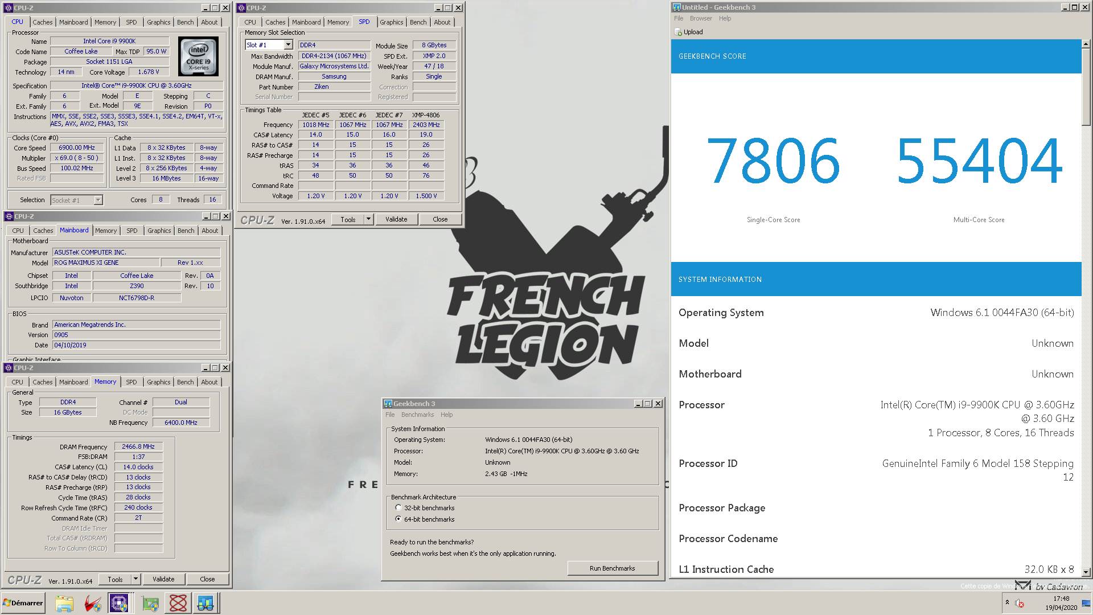The image size is (1093, 615).
Task: Click Geekbench results scrollbar down arrow
Action: point(1086,572)
